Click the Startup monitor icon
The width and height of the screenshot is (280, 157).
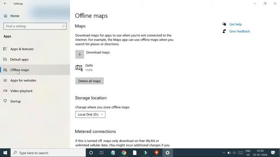point(5,101)
